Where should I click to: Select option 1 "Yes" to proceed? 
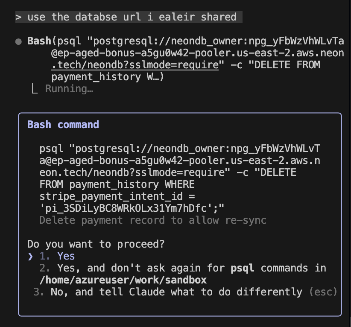click(x=66, y=256)
